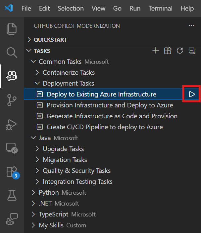Open the Help menu

187,8
